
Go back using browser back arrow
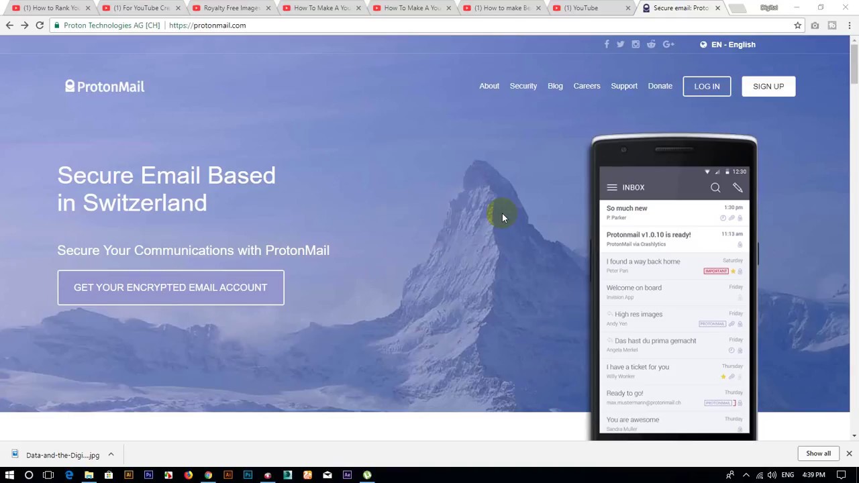coord(9,25)
